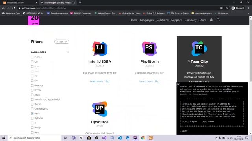Screen dimensions: 252x141
Task: Open the Store menu item
Action: point(203,20)
